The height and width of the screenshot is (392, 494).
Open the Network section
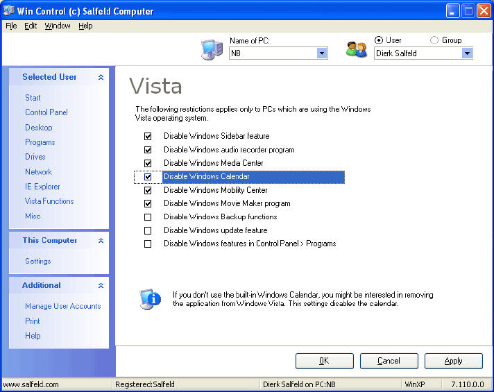coord(38,172)
